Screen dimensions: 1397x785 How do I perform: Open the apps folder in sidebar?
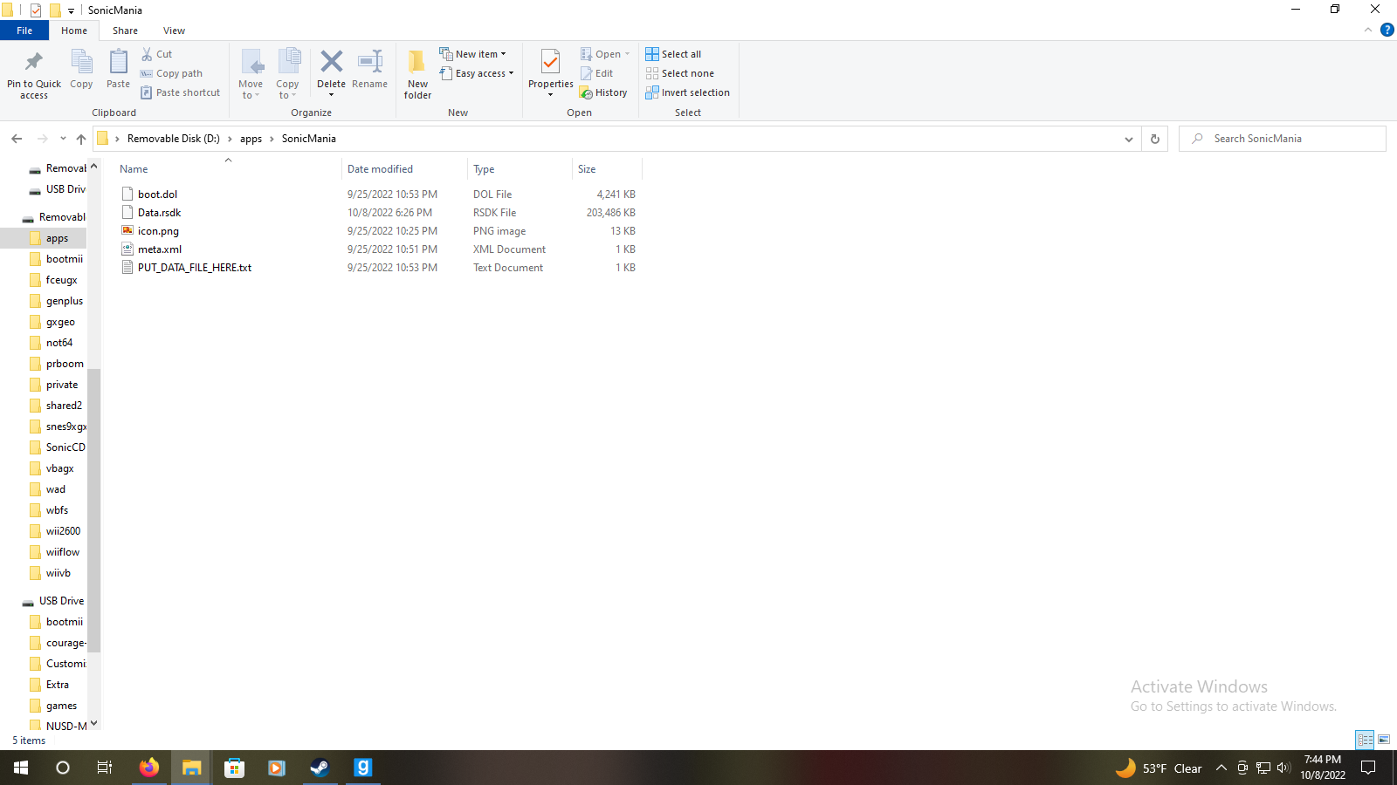coord(57,238)
